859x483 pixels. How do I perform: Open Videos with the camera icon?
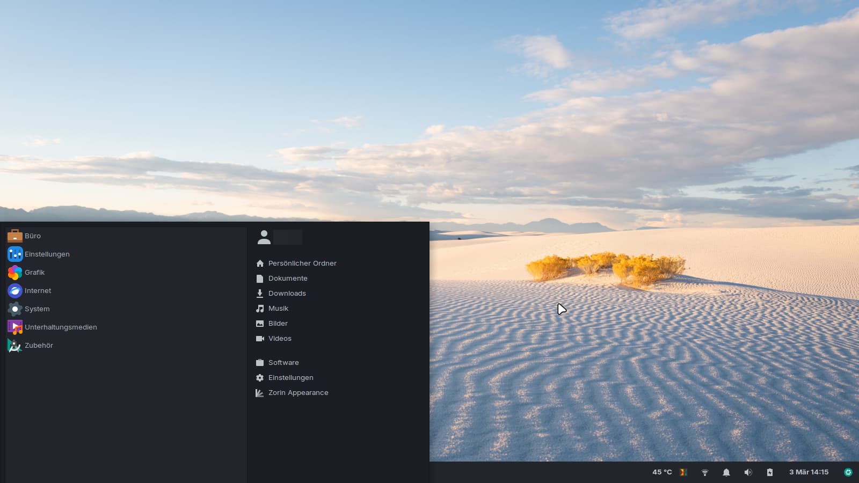[x=260, y=338]
